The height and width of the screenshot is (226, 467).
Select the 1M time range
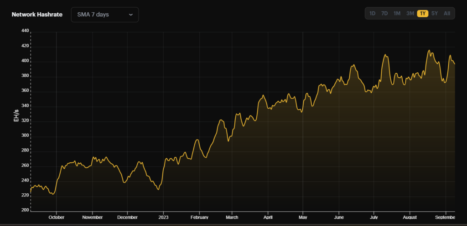pos(397,13)
